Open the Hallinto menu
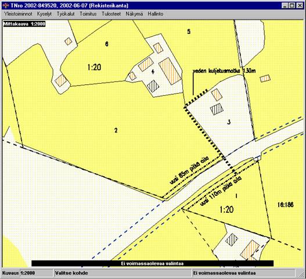This screenshot has width=306, height=279. (x=156, y=14)
